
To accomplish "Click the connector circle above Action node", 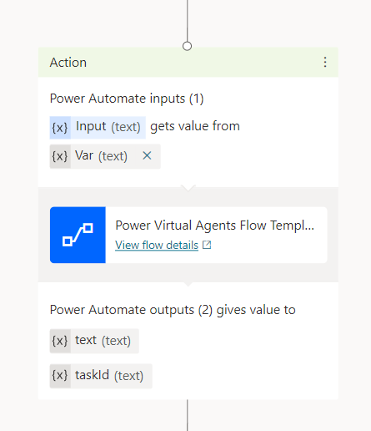I will [x=187, y=46].
